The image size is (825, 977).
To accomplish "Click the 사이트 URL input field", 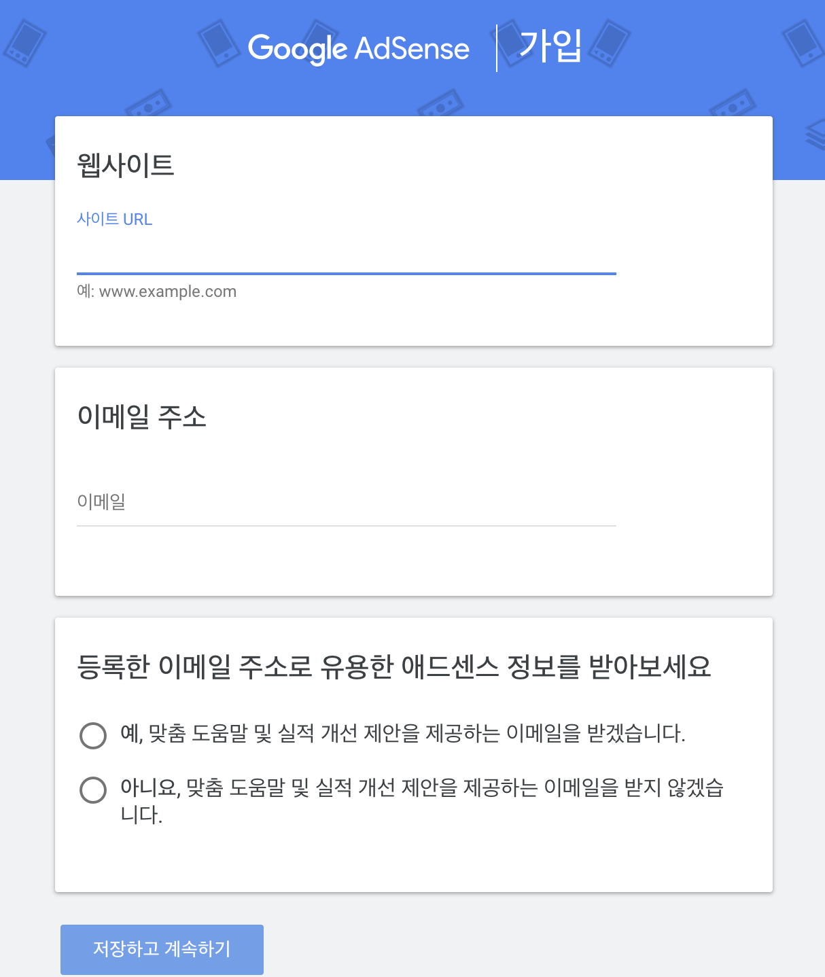I will coord(346,253).
